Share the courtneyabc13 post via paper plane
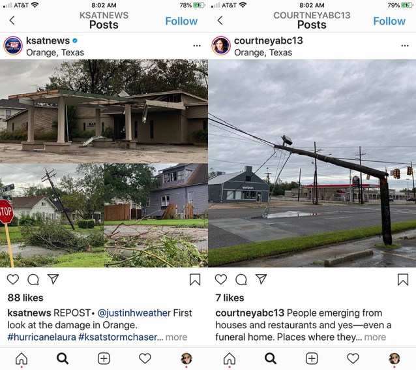 coord(261,279)
